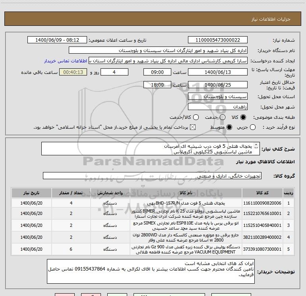The image size is (306, 296).
Task: Click the تعداد / مقدار column header
Action: point(71,193)
